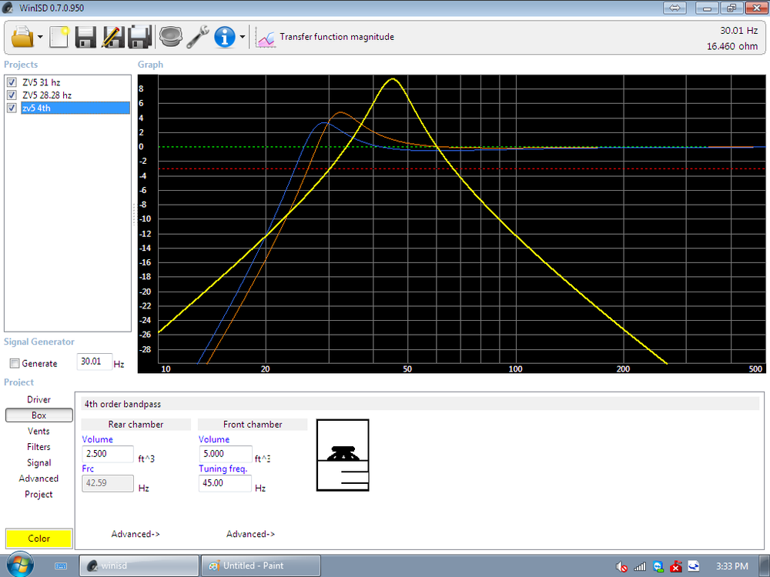Switch to the Vents tab
770x577 pixels.
tap(38, 432)
